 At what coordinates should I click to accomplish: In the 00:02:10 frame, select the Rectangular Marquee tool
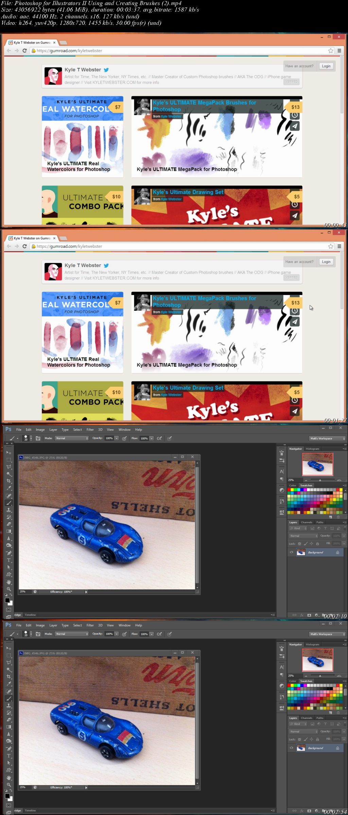[x=9, y=460]
